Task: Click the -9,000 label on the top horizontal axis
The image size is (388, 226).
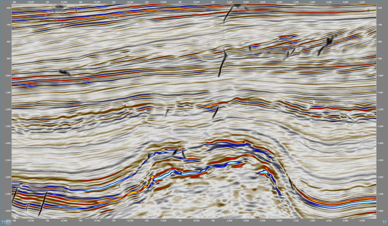Action: [246, 2]
